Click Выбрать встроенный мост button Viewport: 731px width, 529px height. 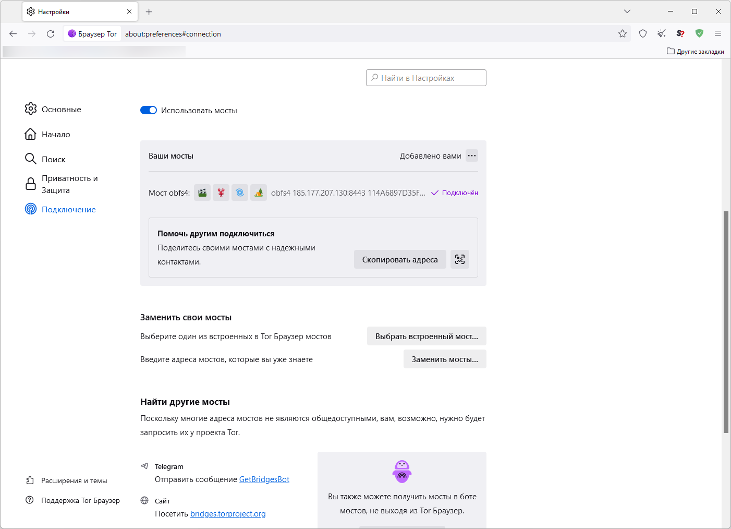click(x=427, y=336)
